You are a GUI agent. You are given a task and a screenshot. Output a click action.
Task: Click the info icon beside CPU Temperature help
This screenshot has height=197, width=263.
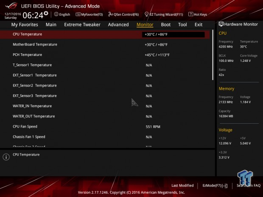[6, 157]
